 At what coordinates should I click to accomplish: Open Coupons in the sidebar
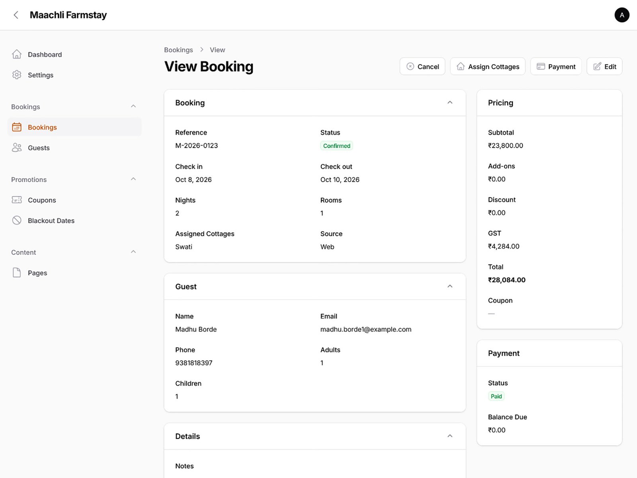point(74,200)
